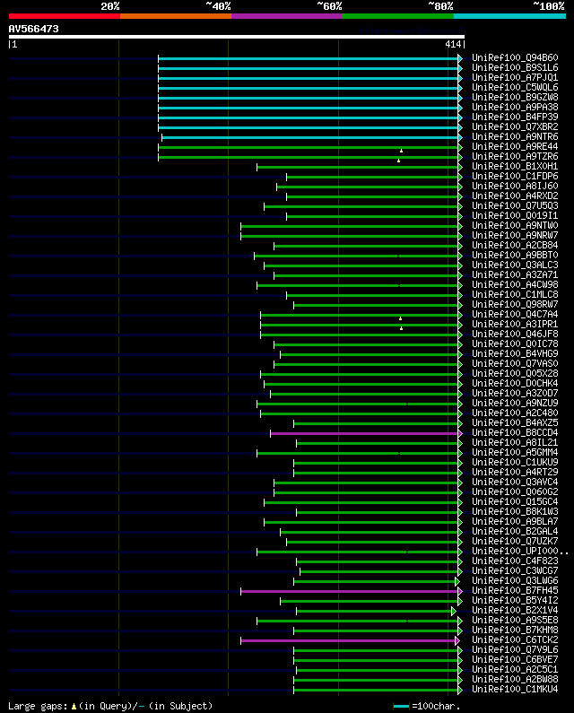574x713 pixels.
Task: Select the UniRef100_Q7XBR2 label
Action: tap(515, 126)
